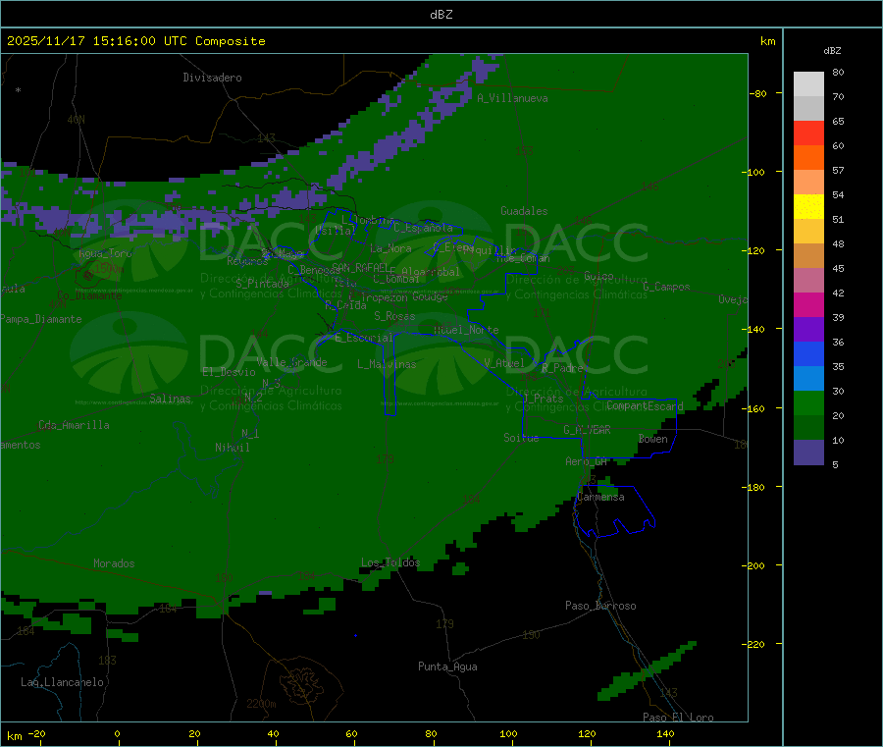The width and height of the screenshot is (883, 747).
Task: Click the dark green 20 dBZ legend swatch
Action: (x=808, y=427)
